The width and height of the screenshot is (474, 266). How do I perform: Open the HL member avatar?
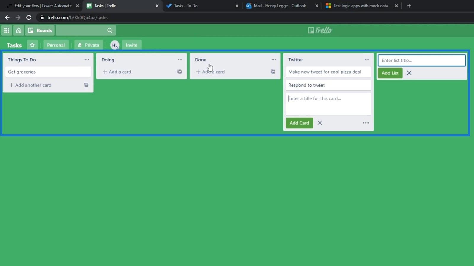point(115,45)
